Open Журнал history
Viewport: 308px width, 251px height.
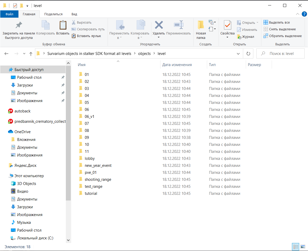246,37
